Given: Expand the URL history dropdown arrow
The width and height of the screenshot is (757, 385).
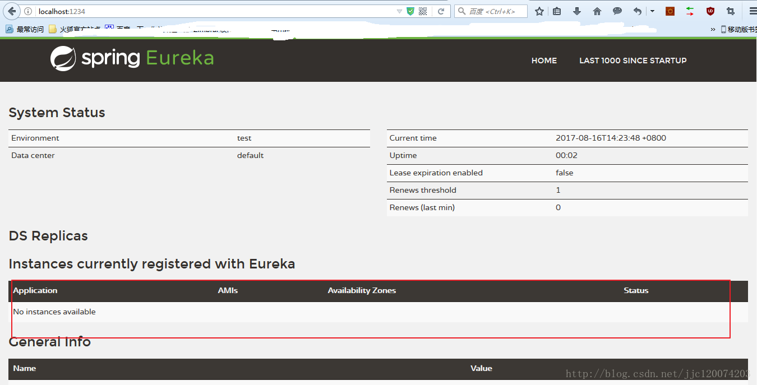Looking at the screenshot, I should click(x=399, y=11).
